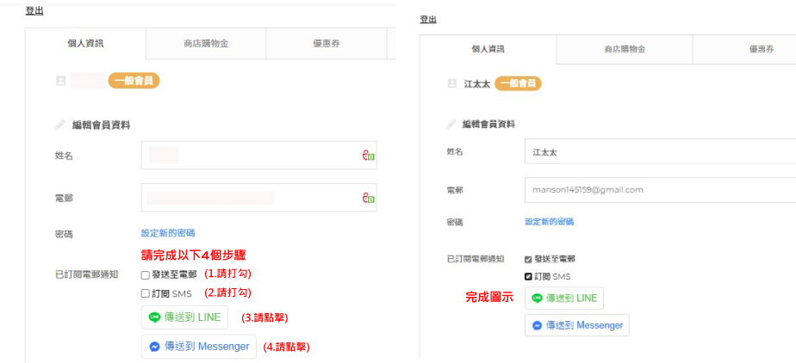Switch to 個人資訊 tab in left panel
This screenshot has height=363, width=796.
click(85, 44)
